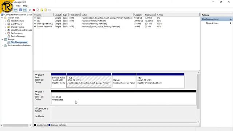Click the volume icon beside (C:) in list
The image size is (233, 131).
(x=35, y=18)
